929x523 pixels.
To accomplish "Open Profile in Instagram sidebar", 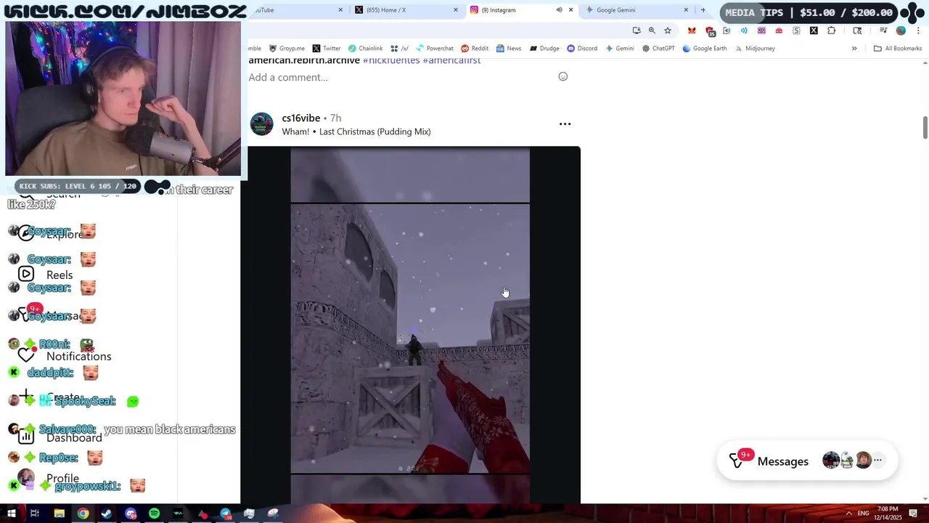I will click(49, 478).
